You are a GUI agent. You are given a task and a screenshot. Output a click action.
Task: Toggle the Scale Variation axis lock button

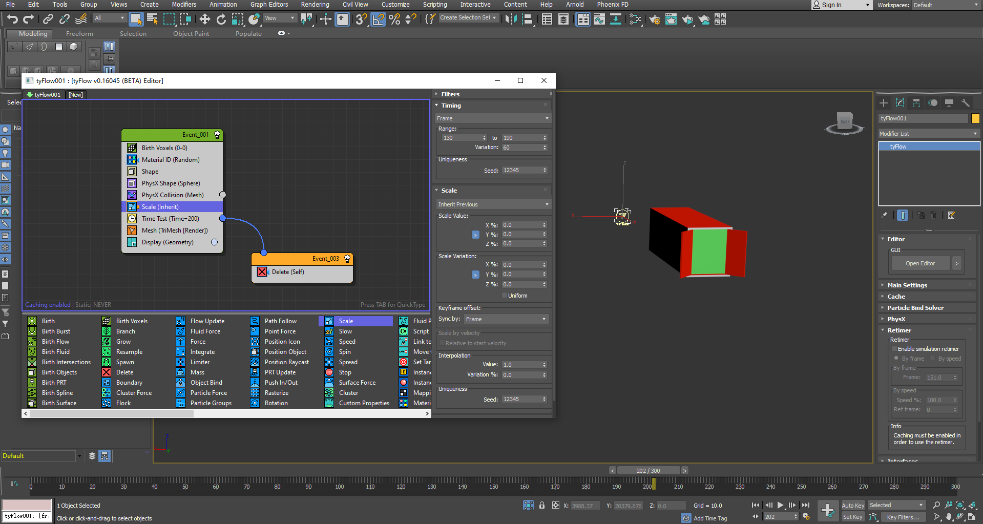pyautogui.click(x=475, y=275)
